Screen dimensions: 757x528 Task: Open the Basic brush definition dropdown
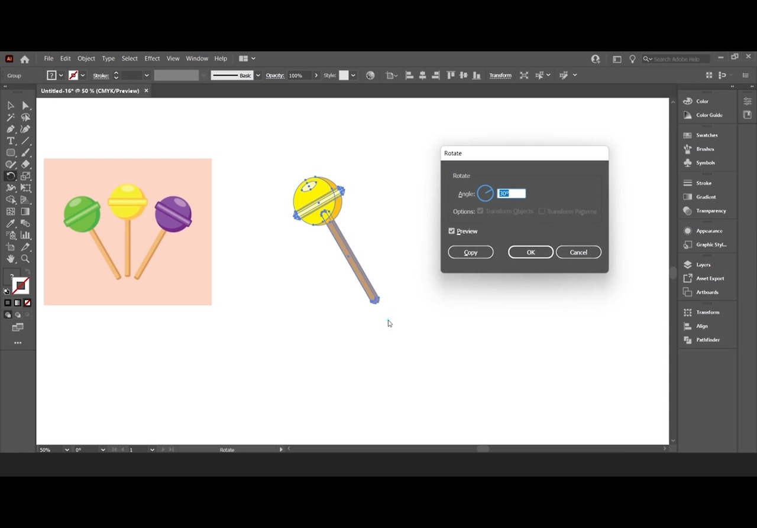(258, 76)
